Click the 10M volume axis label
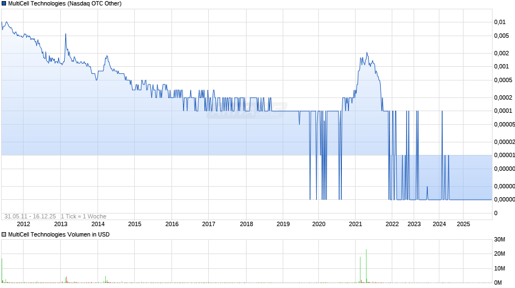This screenshot has width=515, height=288. point(500,268)
